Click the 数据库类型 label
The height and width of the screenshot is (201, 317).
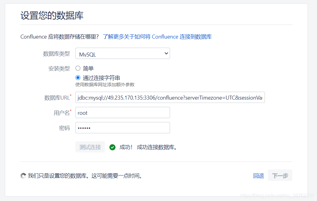coord(56,54)
